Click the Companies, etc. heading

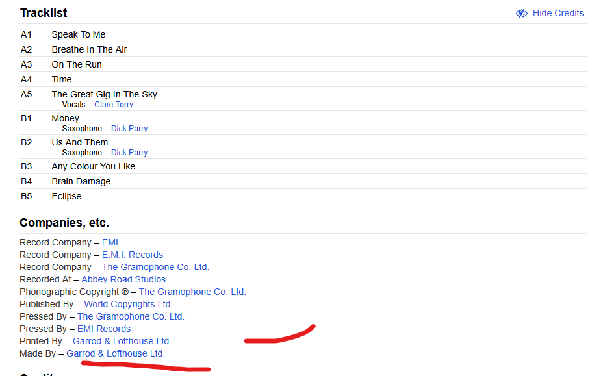[x=64, y=223]
